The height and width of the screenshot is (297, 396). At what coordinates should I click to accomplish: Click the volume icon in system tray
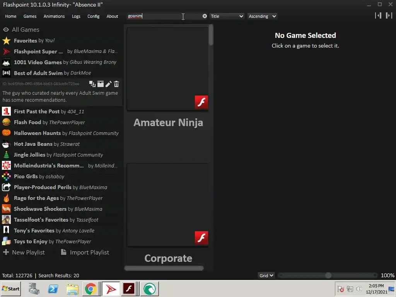pos(359,288)
